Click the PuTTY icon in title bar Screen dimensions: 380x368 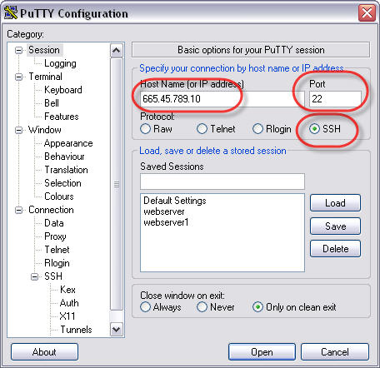coord(11,12)
